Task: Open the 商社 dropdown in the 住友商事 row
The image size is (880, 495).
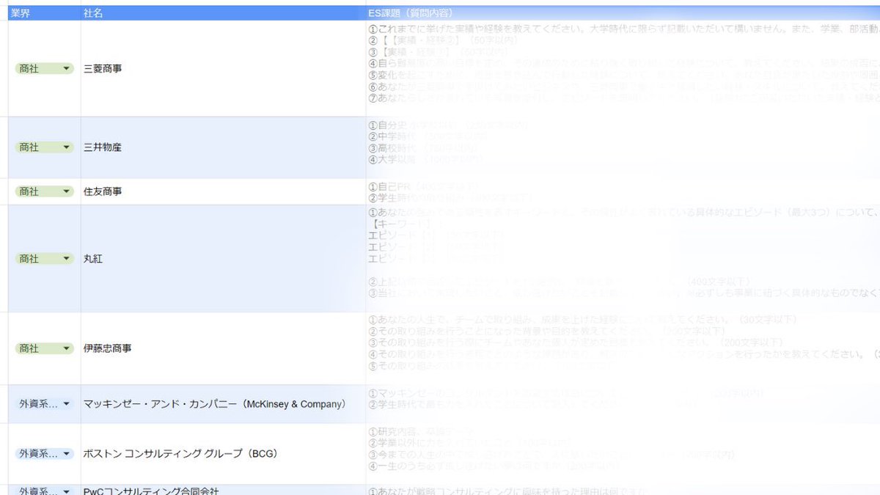Action: [x=45, y=191]
